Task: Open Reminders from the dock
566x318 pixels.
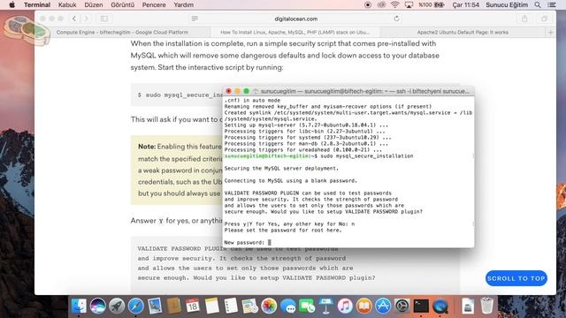Action: [x=231, y=307]
